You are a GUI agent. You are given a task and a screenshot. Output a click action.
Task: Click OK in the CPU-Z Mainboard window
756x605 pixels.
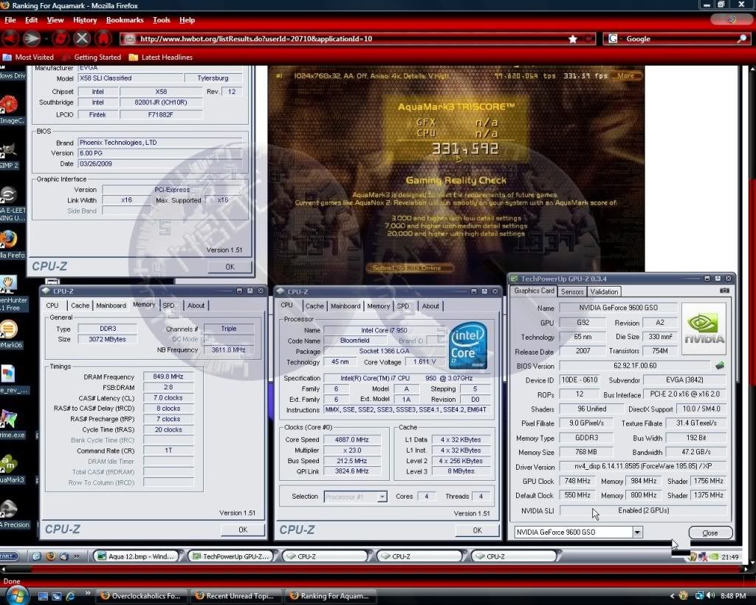pyautogui.click(x=230, y=267)
